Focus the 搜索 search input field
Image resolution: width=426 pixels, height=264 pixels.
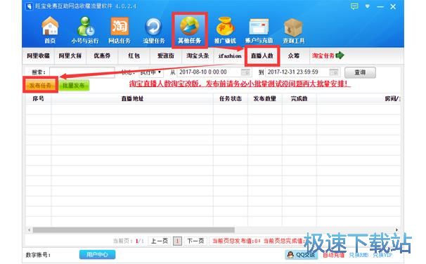tap(82, 72)
